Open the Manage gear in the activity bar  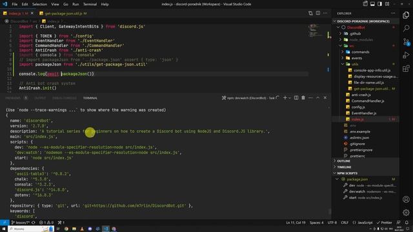406,212
